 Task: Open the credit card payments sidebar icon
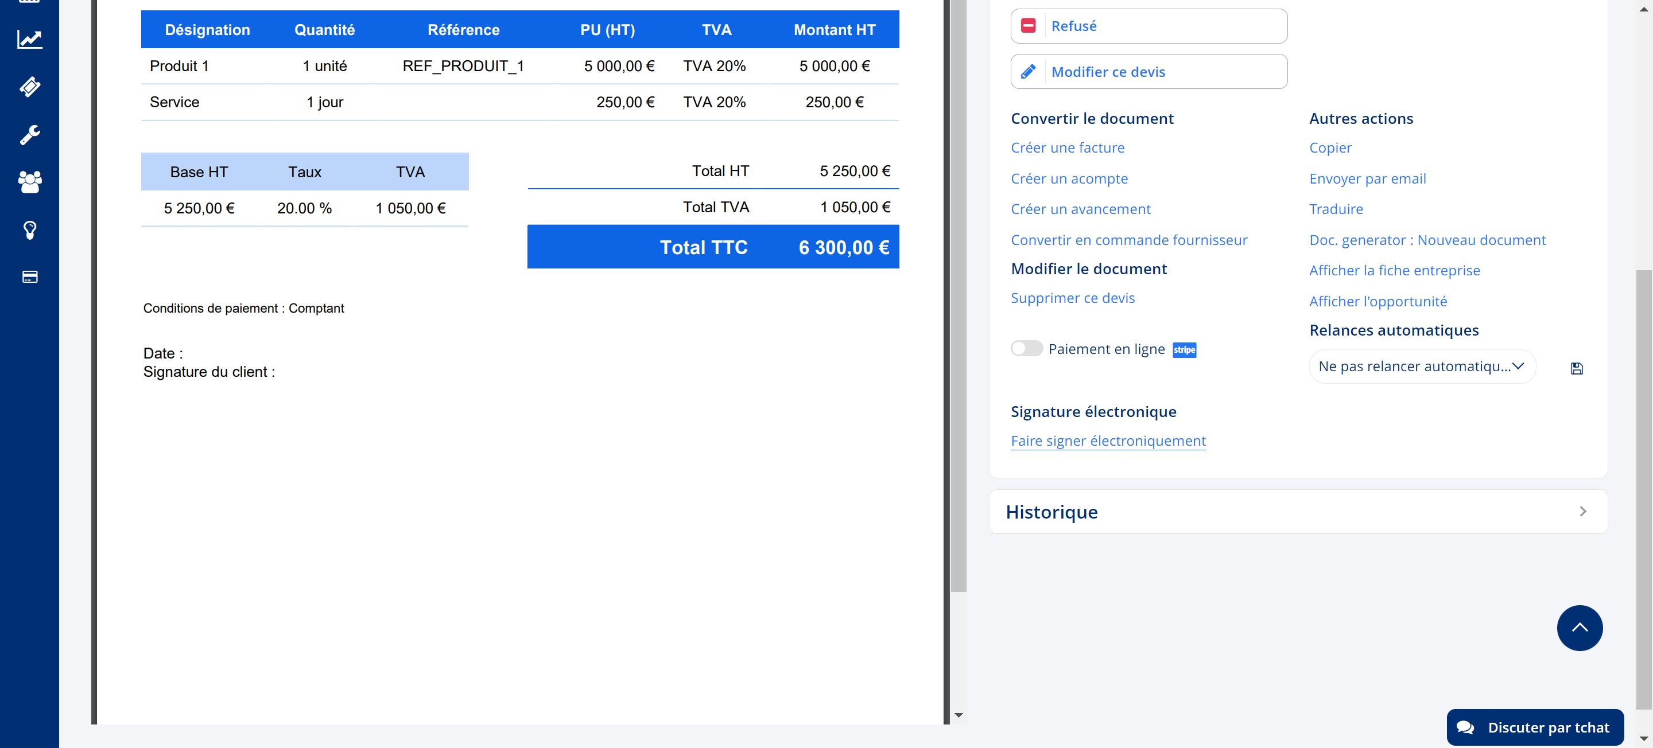tap(29, 277)
